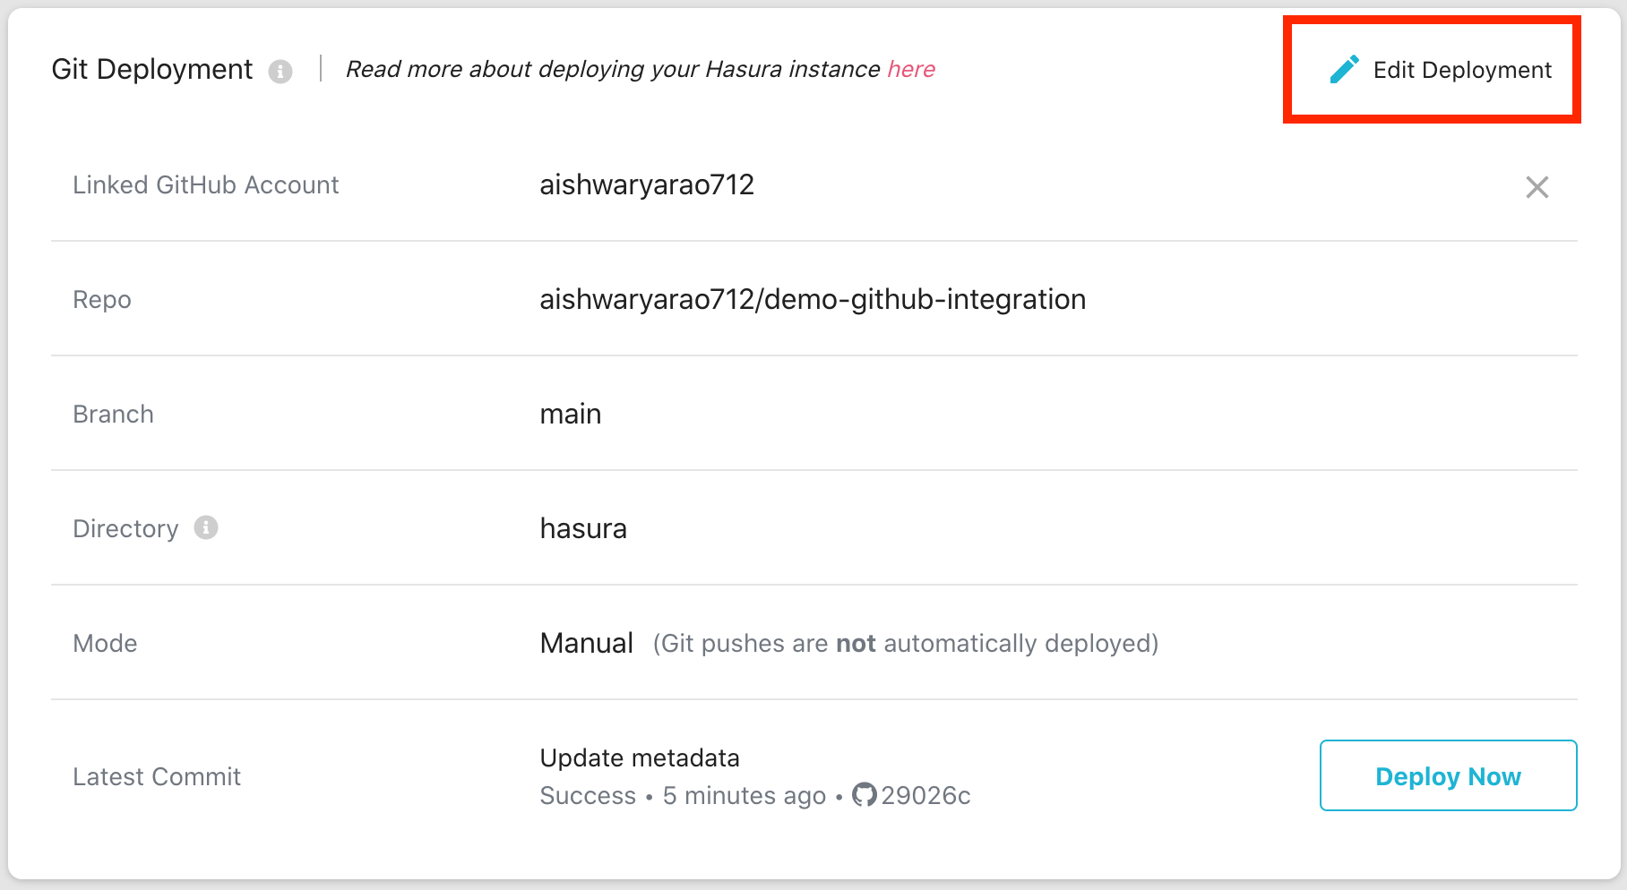This screenshot has width=1627, height=890.
Task: Click the Git Deployment heading
Action: [x=152, y=70]
